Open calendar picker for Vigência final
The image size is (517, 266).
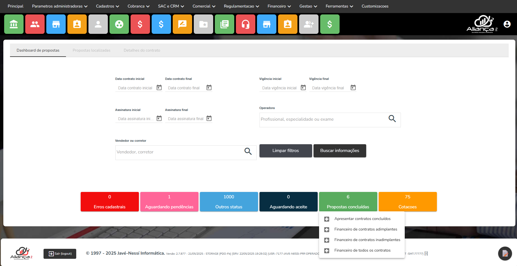(353, 88)
